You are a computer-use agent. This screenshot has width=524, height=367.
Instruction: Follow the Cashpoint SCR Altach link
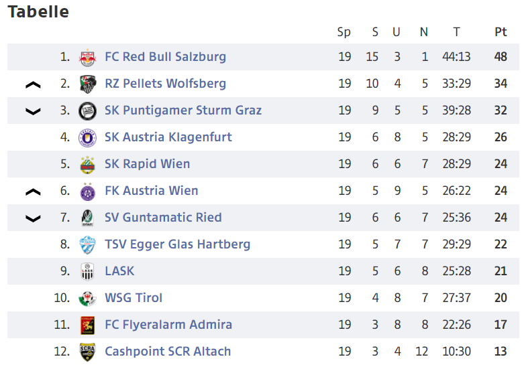168,352
